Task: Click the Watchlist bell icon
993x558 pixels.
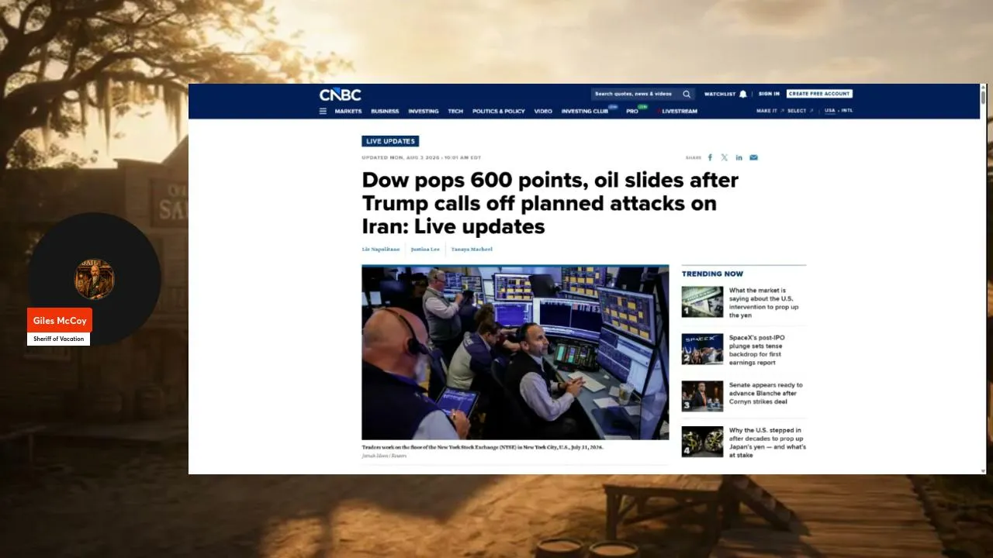Action: click(x=743, y=94)
